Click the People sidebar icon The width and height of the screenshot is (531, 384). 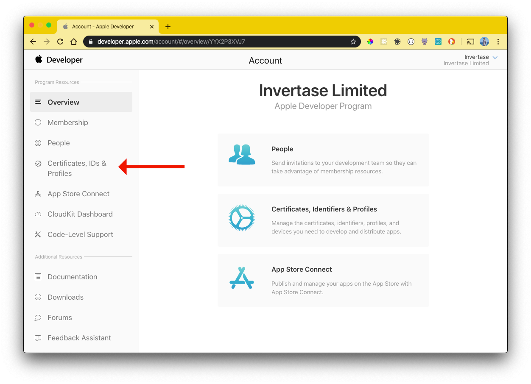click(38, 143)
